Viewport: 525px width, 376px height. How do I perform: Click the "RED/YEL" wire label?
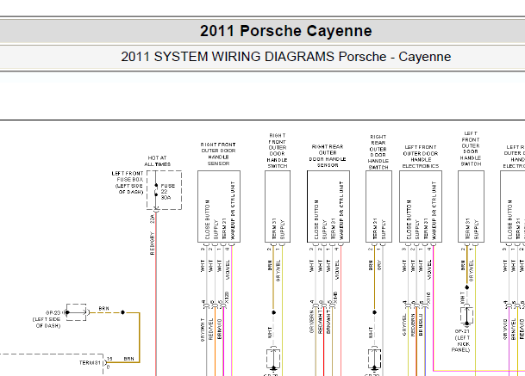coord(211,330)
